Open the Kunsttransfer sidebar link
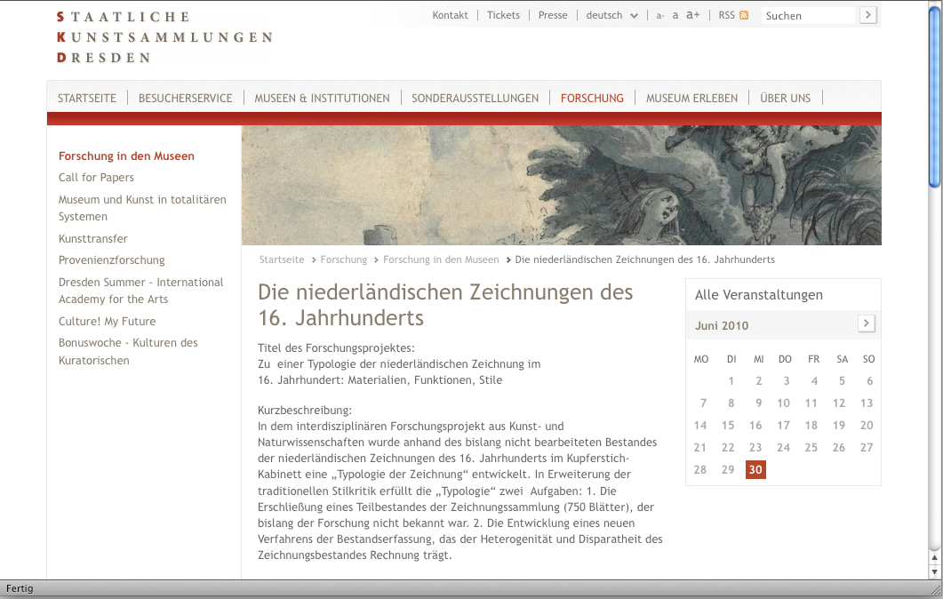This screenshot has height=599, width=943. pos(93,239)
